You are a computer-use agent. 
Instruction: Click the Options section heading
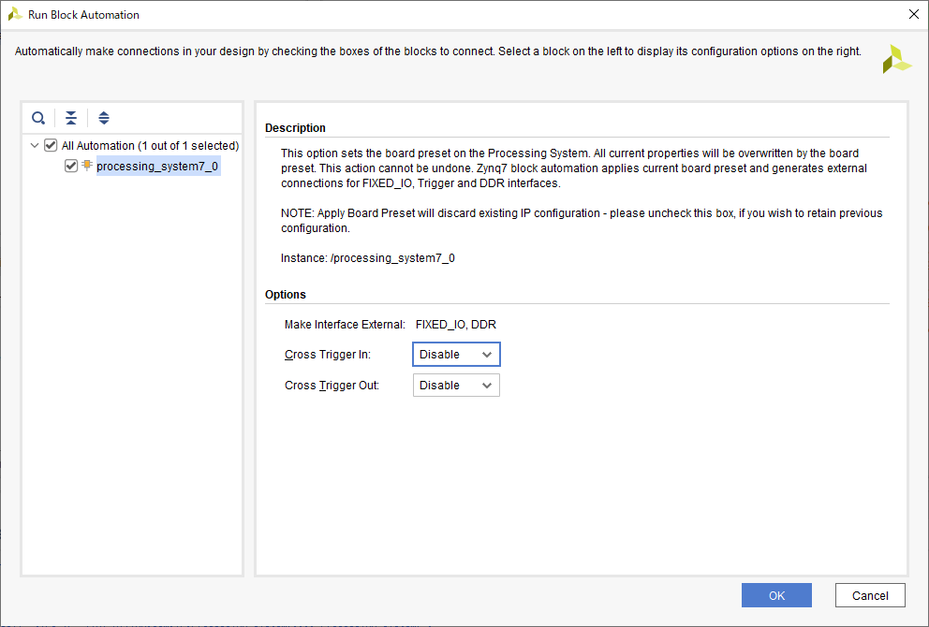pos(286,295)
